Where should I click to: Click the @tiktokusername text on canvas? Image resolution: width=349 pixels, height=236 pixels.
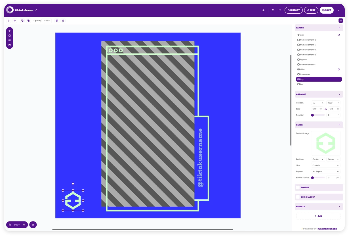coord(200,158)
